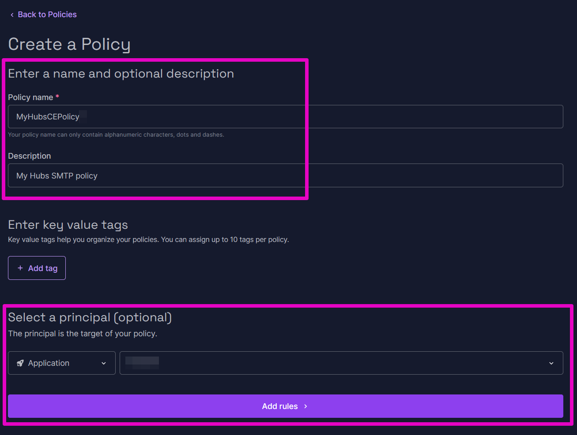
Task: Expand the Application dropdown chevron
Action: (104, 363)
